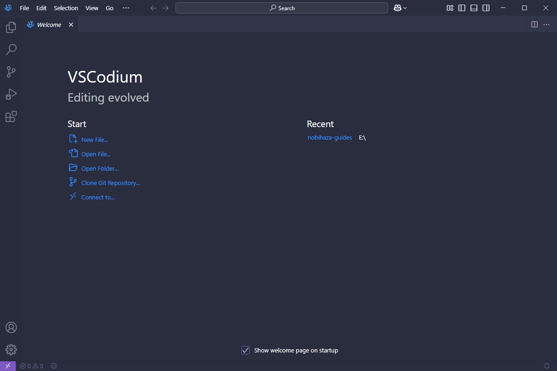Uncheck Show welcome page on startup
The image size is (557, 371).
(x=246, y=350)
